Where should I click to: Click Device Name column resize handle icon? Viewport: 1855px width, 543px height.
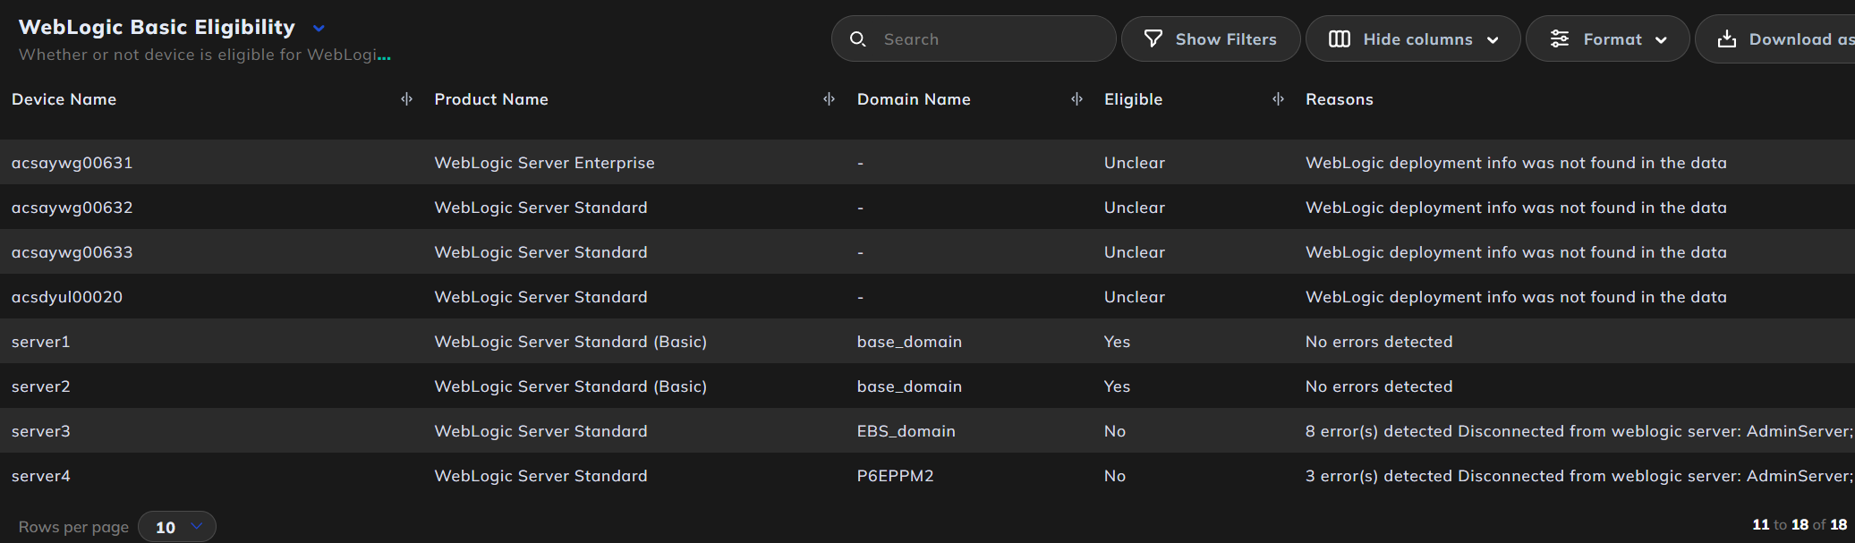(x=406, y=99)
